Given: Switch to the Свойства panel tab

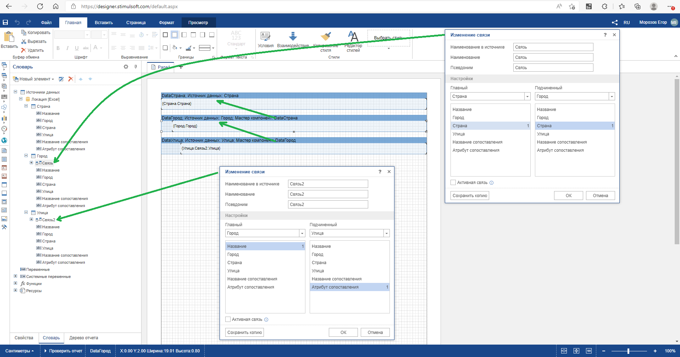Looking at the screenshot, I should click(x=24, y=338).
